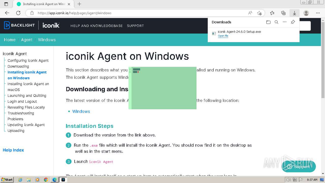Open the Windows Start button

click(x=7, y=179)
